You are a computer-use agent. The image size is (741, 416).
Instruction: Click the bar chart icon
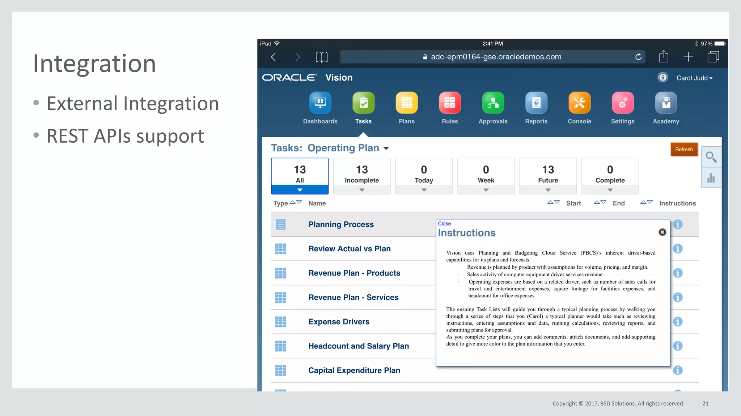tap(711, 178)
